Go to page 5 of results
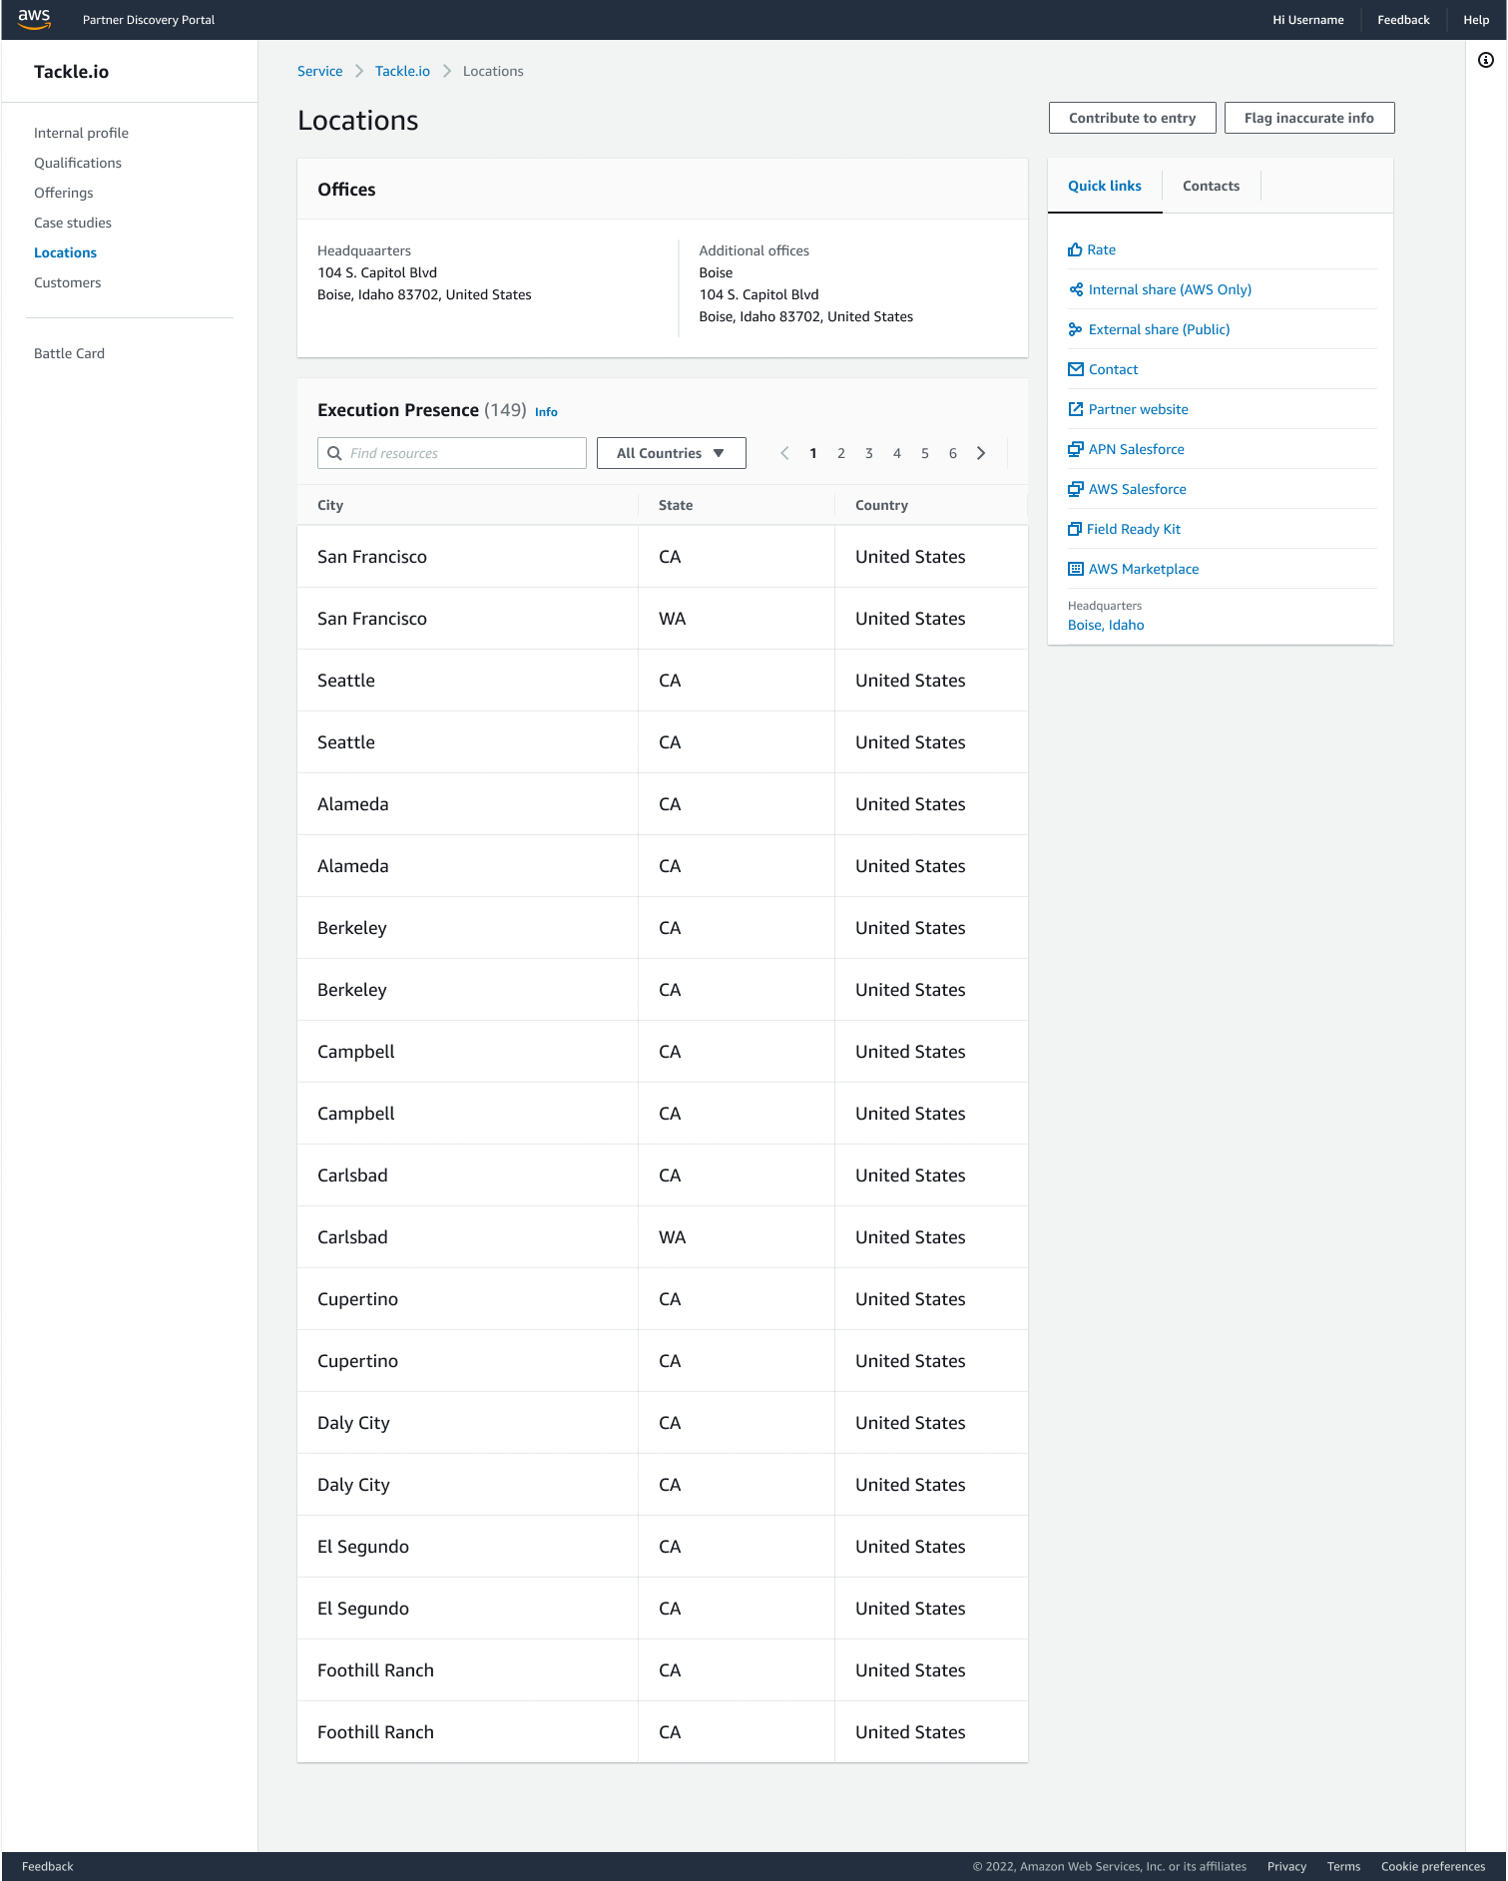Screen dimensions: 1508x1881 pos(925,453)
